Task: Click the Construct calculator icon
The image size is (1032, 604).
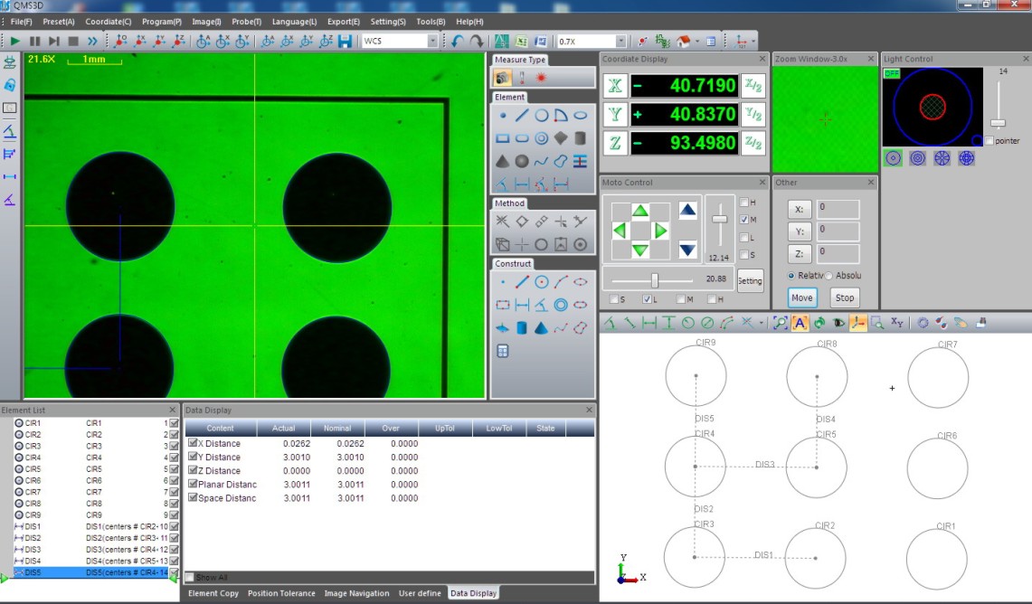Action: tap(503, 352)
